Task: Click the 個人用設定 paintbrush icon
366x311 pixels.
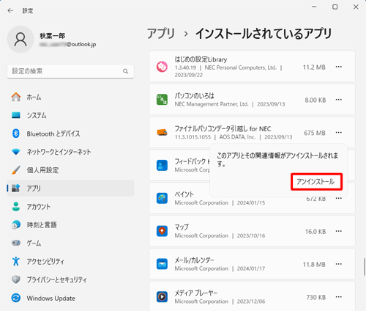Action: point(16,170)
